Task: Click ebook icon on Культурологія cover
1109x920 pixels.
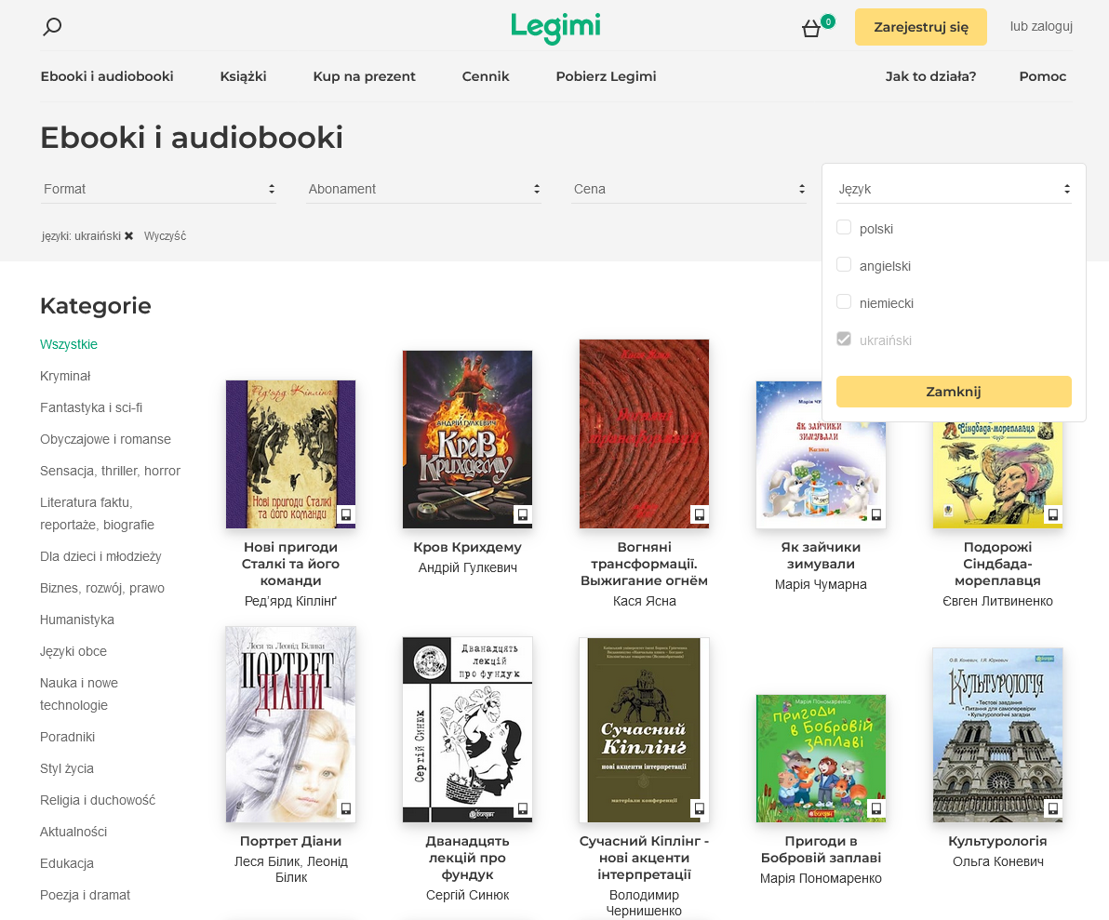Action: (1053, 808)
